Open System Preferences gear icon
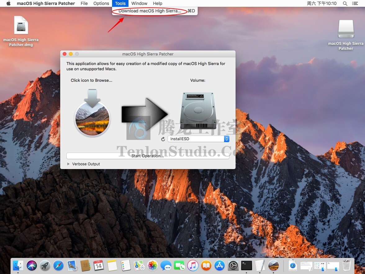The height and width of the screenshot is (274, 365). click(233, 265)
